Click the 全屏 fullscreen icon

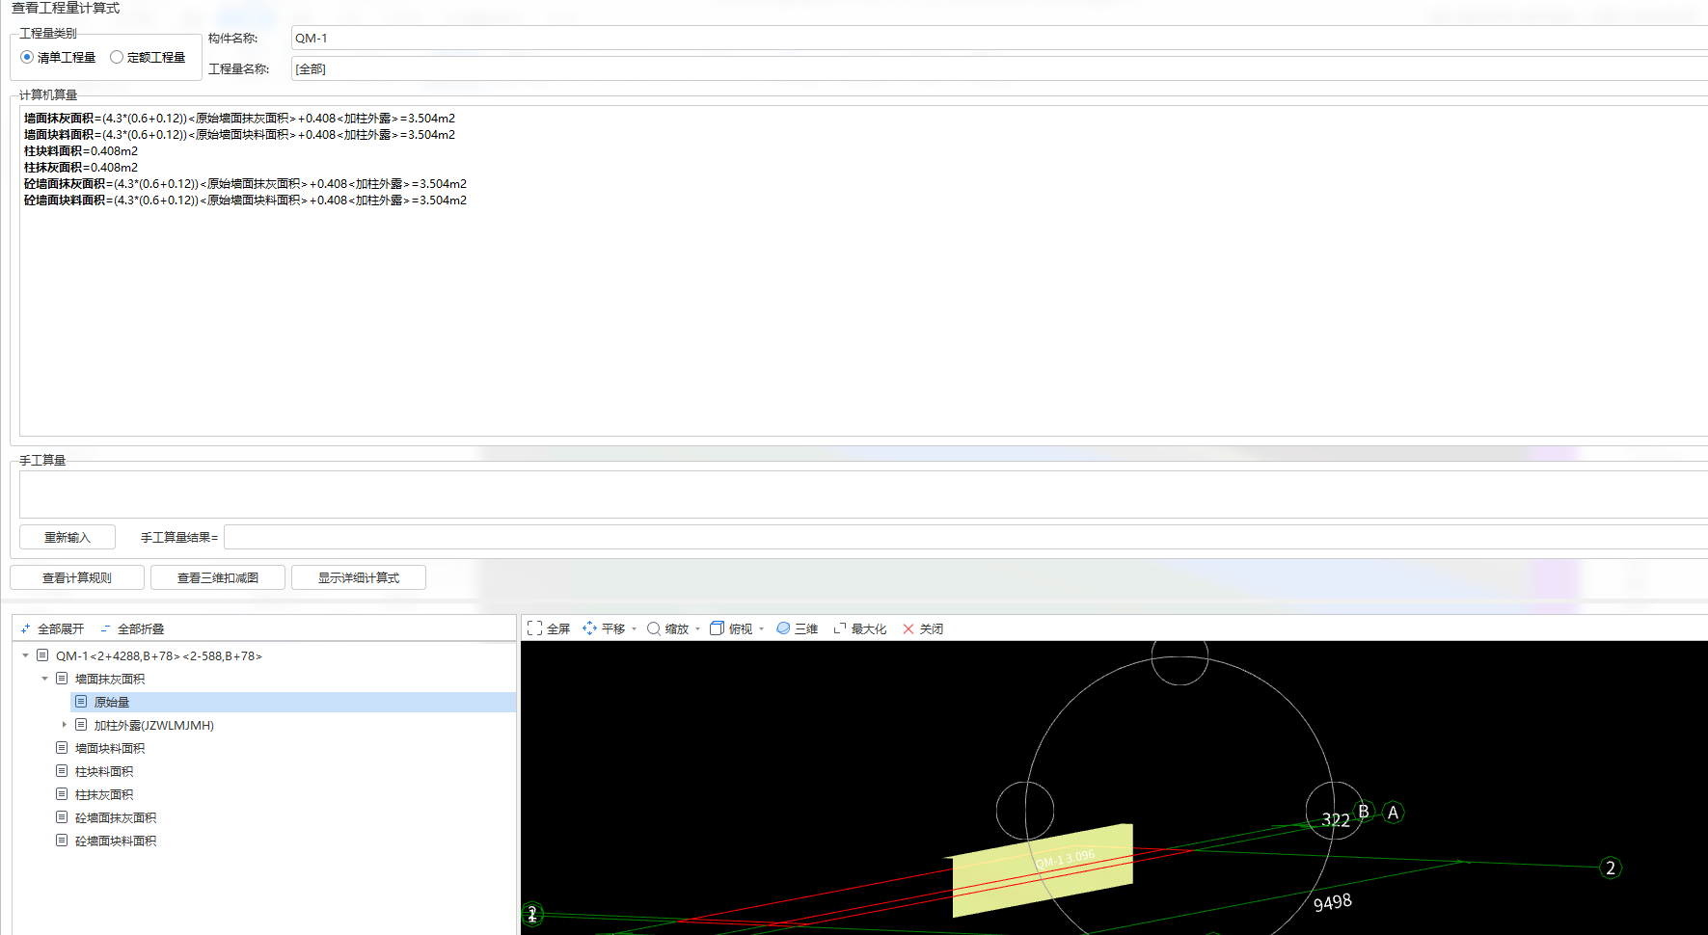pyautogui.click(x=534, y=628)
